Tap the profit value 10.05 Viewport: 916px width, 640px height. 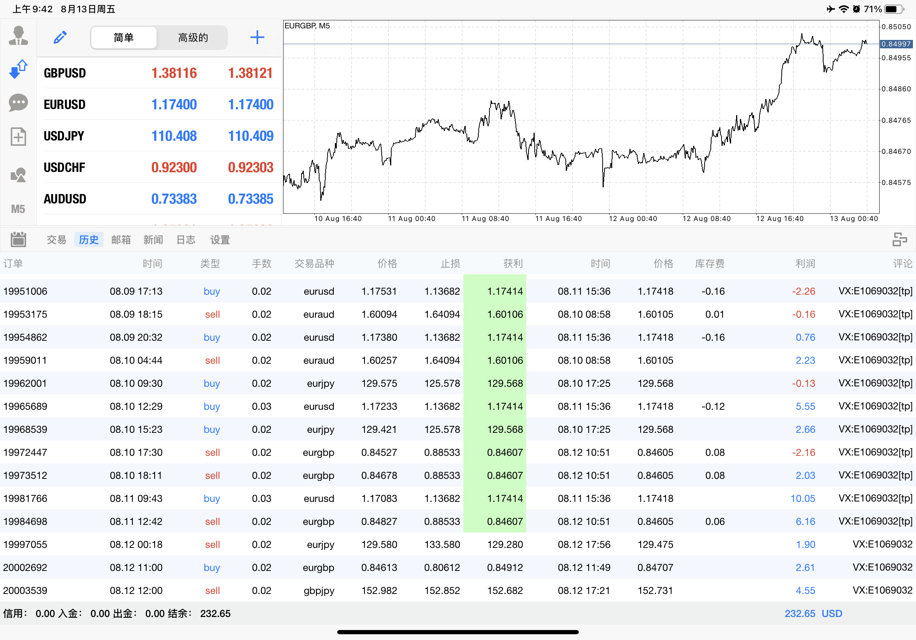pos(803,499)
